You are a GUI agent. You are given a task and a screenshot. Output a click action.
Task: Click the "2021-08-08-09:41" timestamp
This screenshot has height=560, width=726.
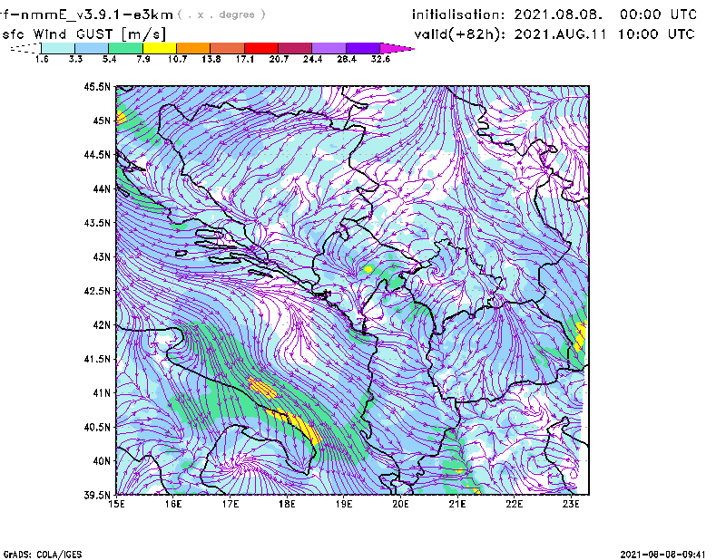pos(662,555)
